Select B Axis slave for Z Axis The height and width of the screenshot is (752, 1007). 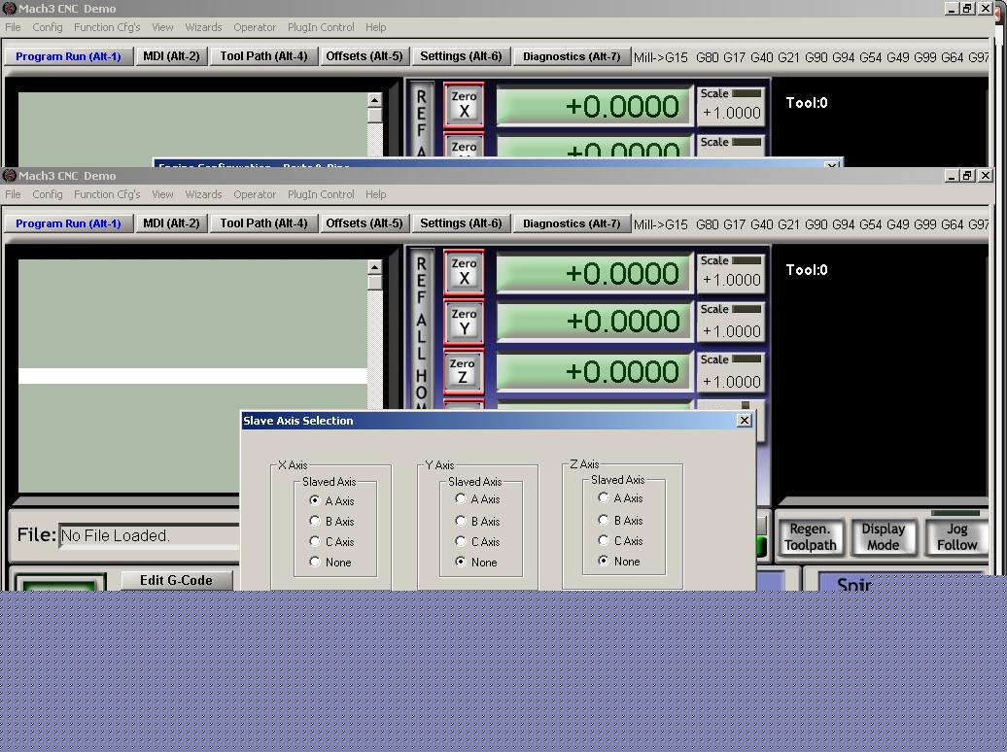coord(603,520)
